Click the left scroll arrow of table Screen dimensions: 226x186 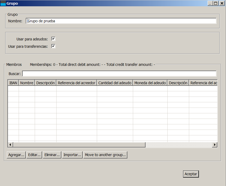[11, 145]
